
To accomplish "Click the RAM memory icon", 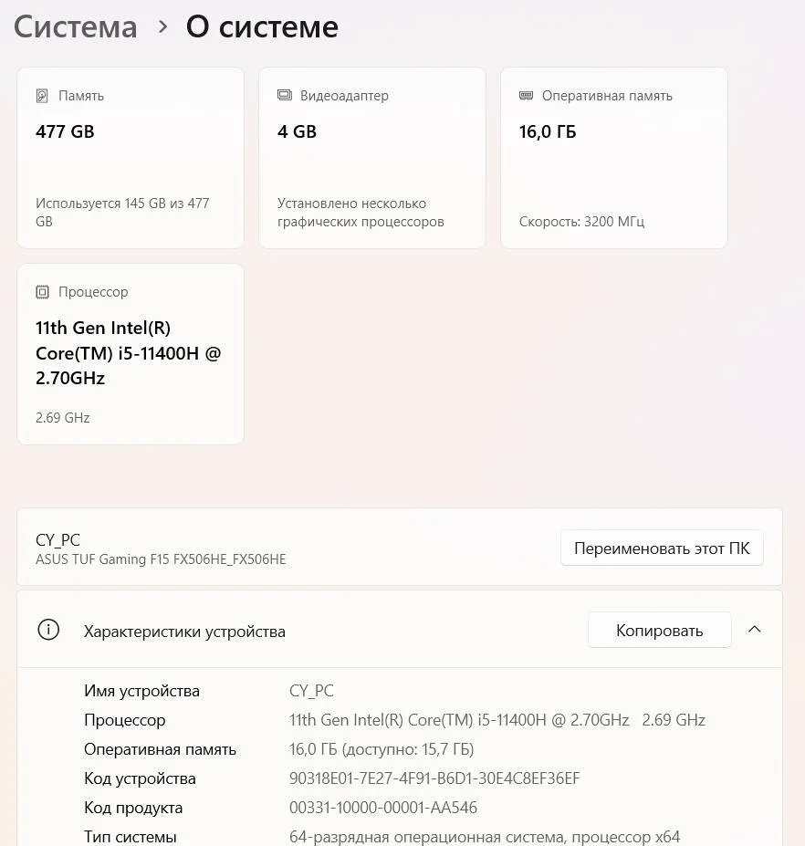I will pos(526,96).
